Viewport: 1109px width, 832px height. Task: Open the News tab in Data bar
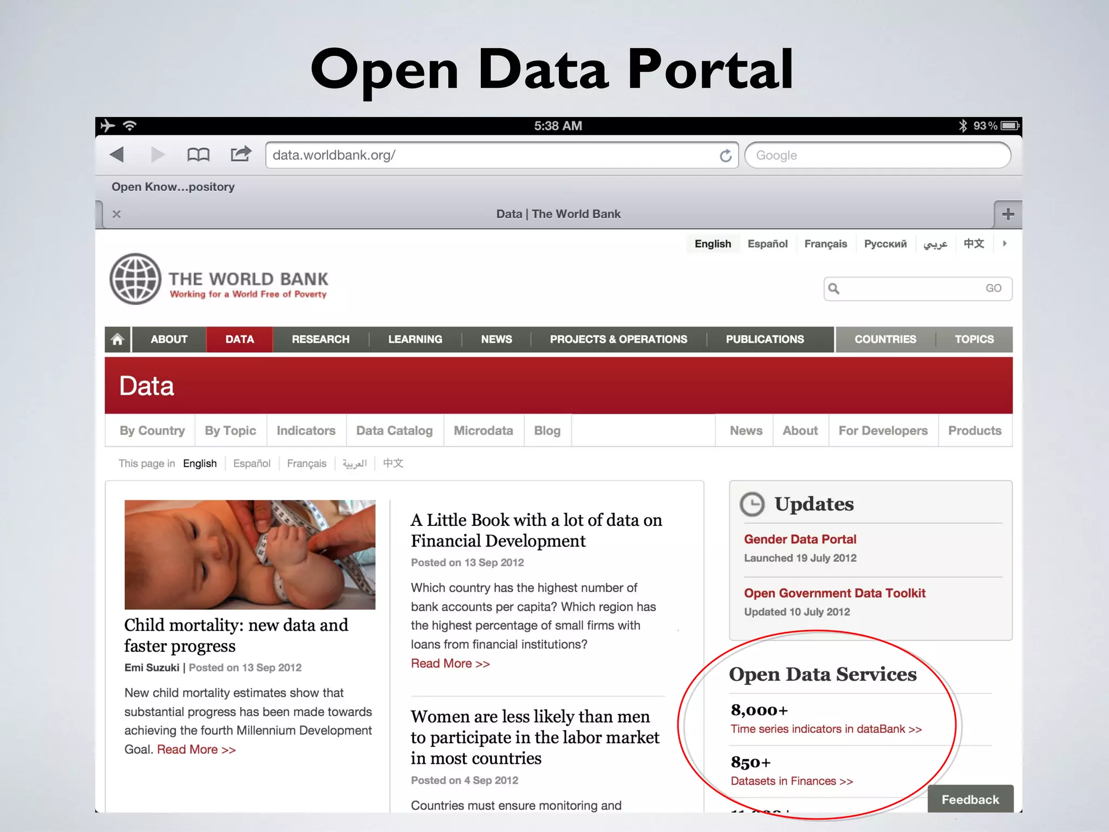pyautogui.click(x=746, y=431)
